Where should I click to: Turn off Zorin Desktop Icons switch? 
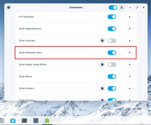click(112, 53)
